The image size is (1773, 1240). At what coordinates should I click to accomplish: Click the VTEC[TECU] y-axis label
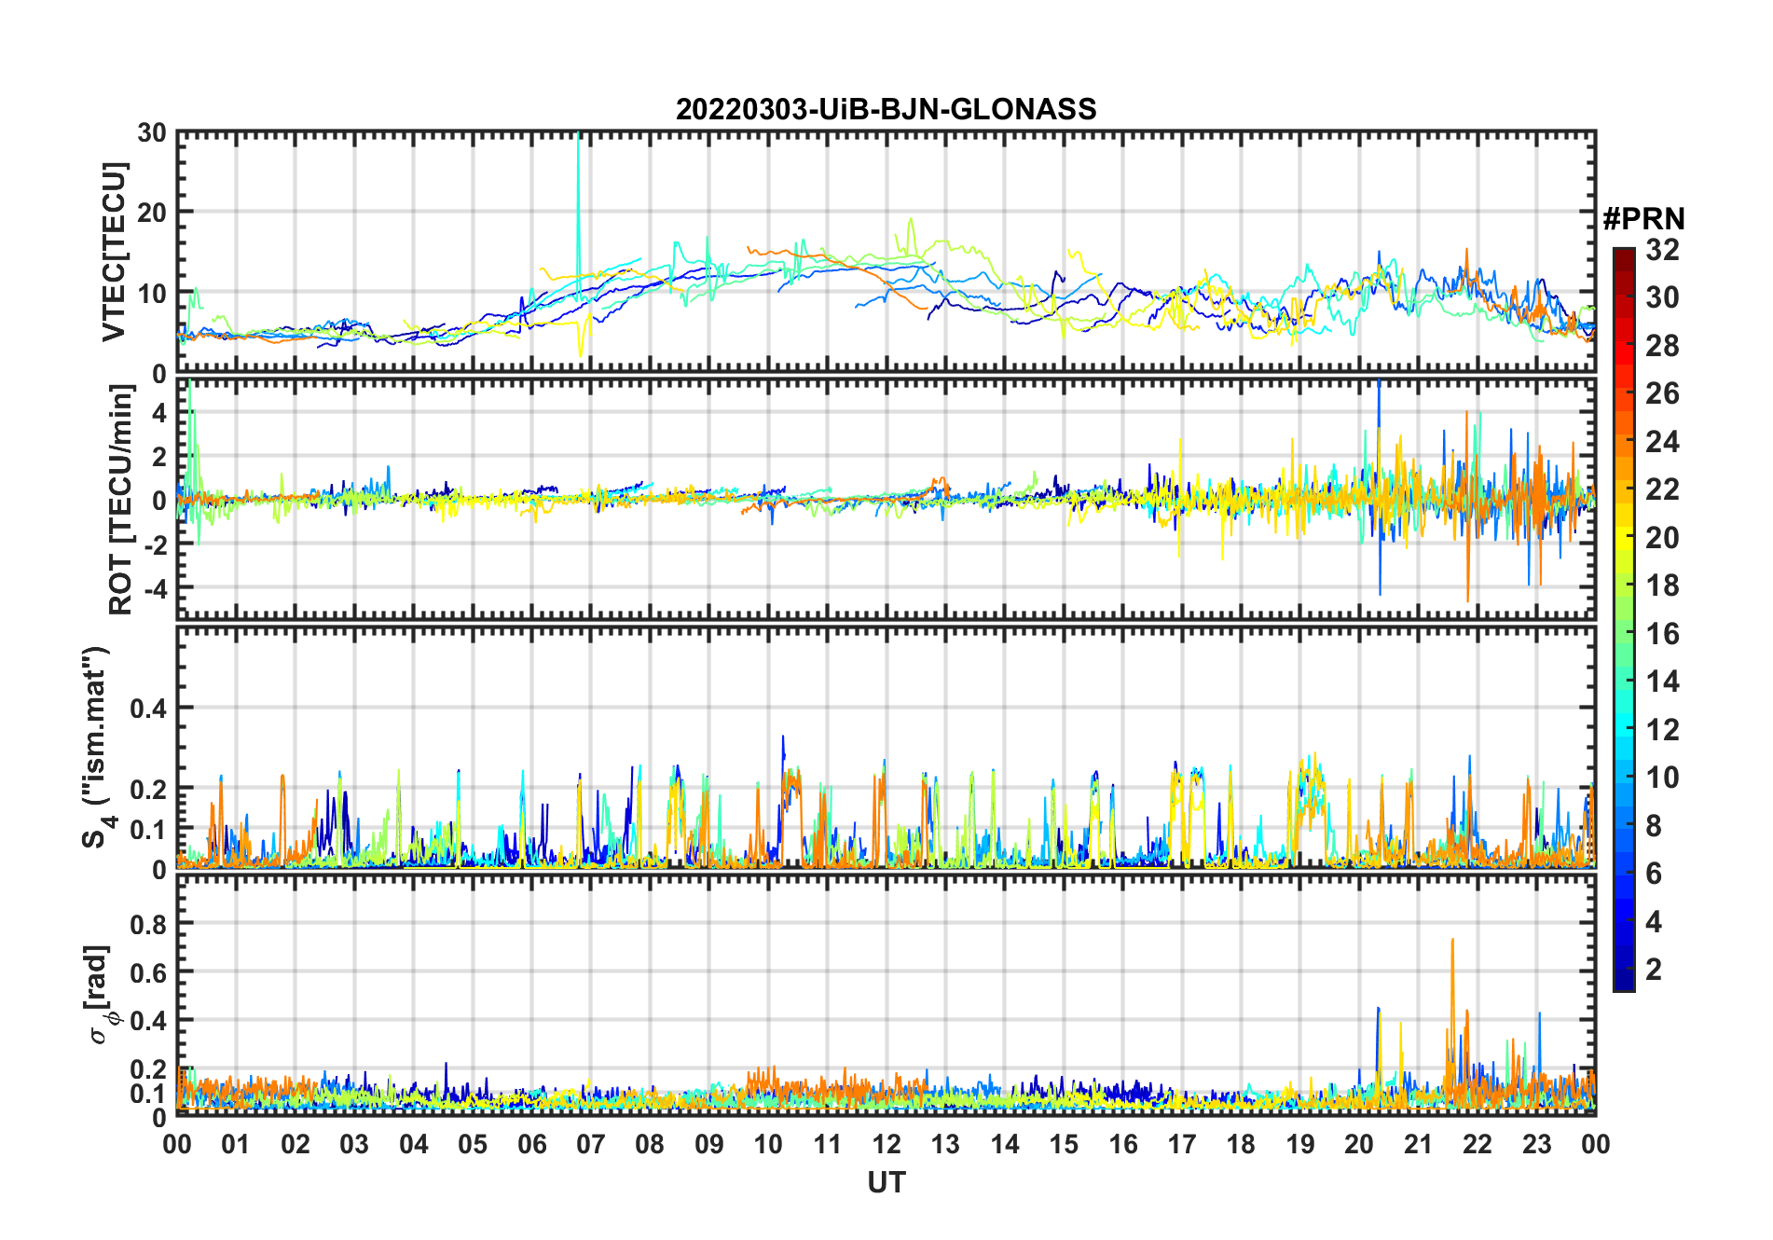click(x=114, y=252)
